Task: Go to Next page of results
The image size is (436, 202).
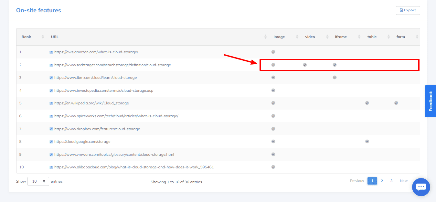Action: click(404, 181)
